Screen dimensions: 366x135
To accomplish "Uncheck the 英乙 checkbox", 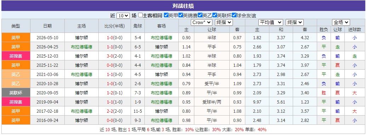I will tap(200, 16).
